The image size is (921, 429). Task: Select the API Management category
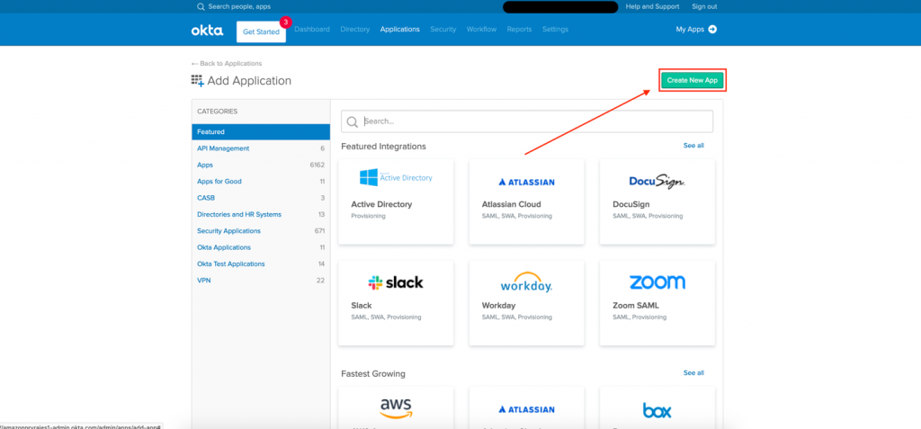[x=261, y=148]
